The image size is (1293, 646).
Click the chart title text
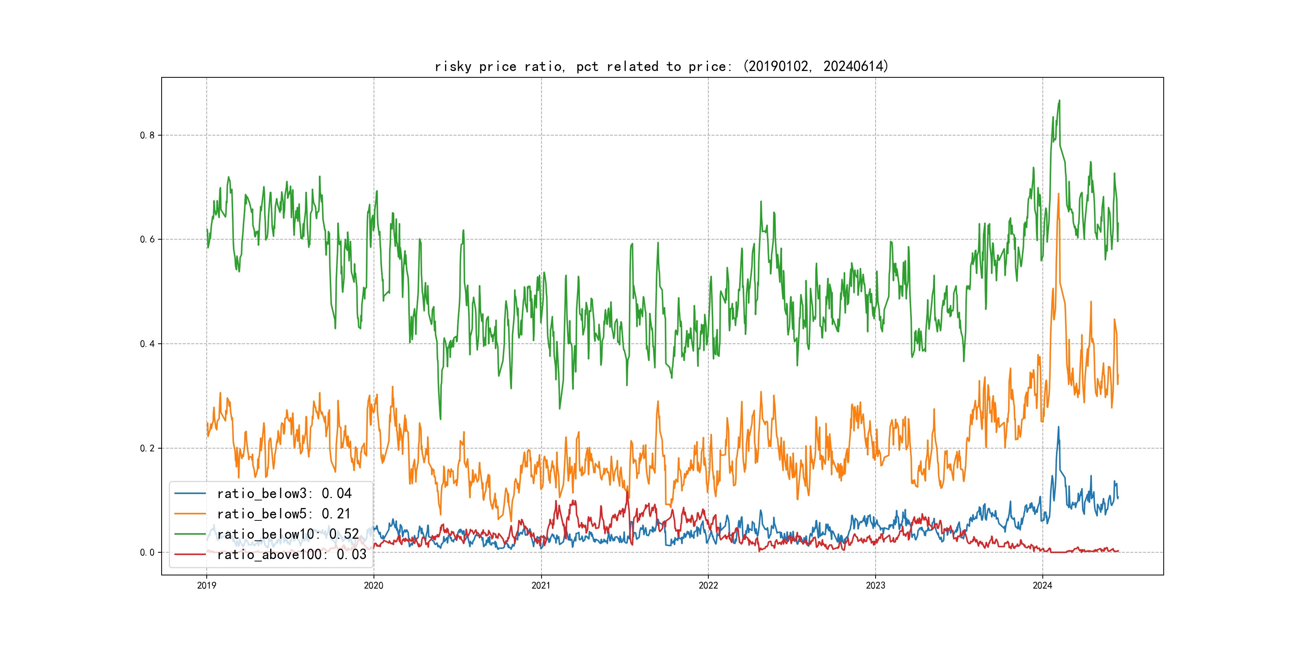tap(662, 66)
